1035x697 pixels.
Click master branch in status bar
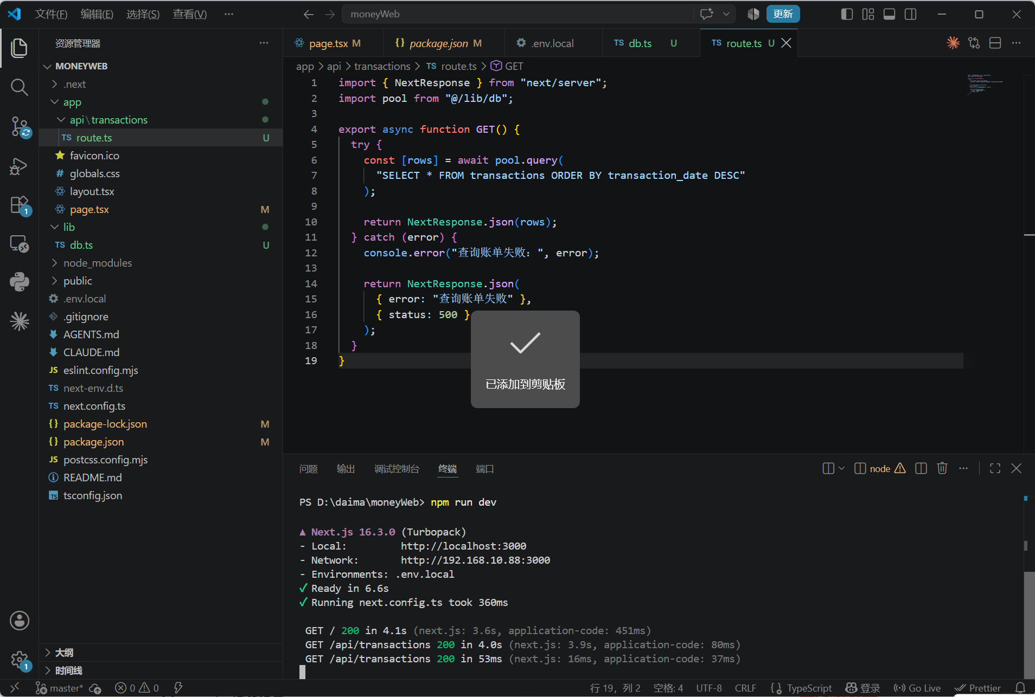tap(60, 688)
